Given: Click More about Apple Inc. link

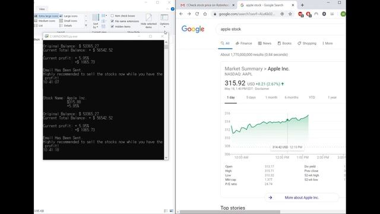Looking at the screenshot, I should point(302,197).
